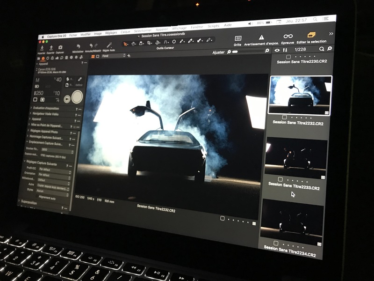The width and height of the screenshot is (374, 281).
Task: Tick color tag box below main viewer image
Action: click(223, 218)
